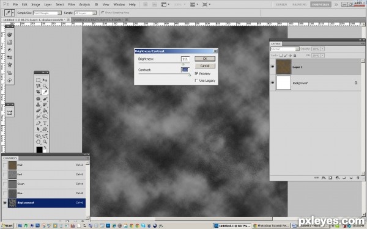Show the RGB channel visibility box
This screenshot has height=229, width=367.
5,165
